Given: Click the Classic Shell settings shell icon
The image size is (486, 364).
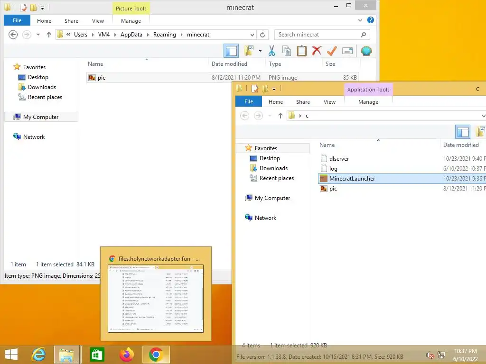Looking at the screenshot, I should pos(366,51).
